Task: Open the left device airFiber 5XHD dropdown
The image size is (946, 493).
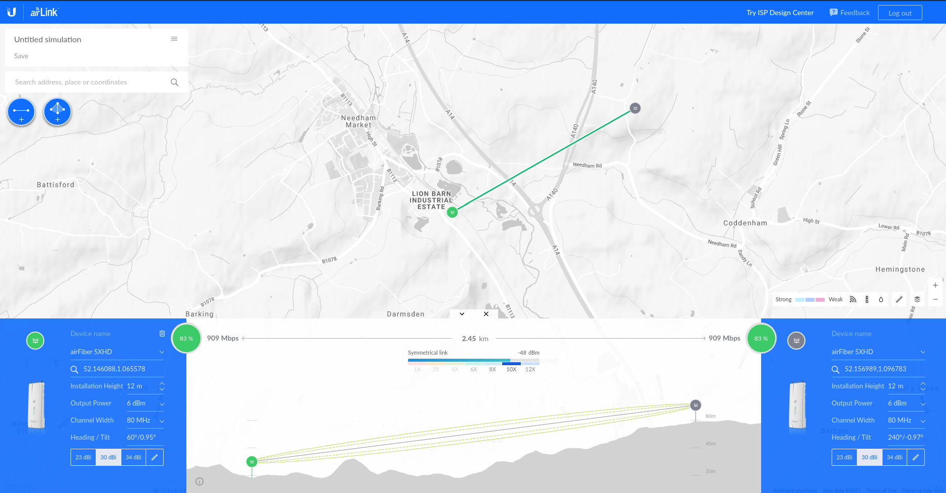Action: (x=117, y=352)
